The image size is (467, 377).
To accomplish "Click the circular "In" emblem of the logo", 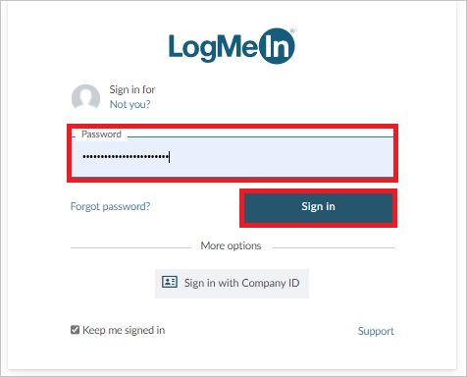I will [x=277, y=46].
